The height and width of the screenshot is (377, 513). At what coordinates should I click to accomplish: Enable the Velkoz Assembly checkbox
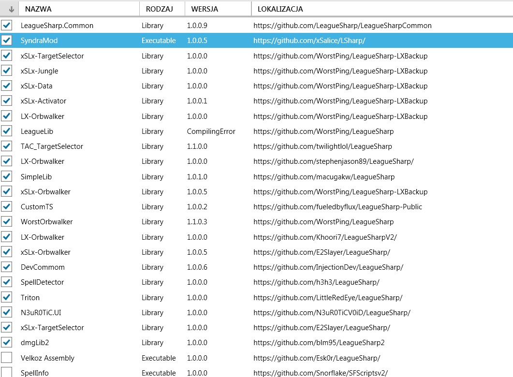(x=7, y=358)
